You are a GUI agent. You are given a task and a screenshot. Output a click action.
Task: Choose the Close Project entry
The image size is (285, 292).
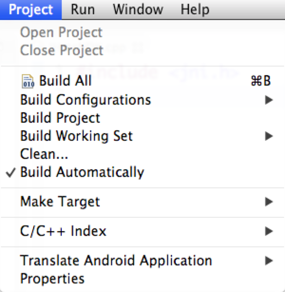click(62, 50)
